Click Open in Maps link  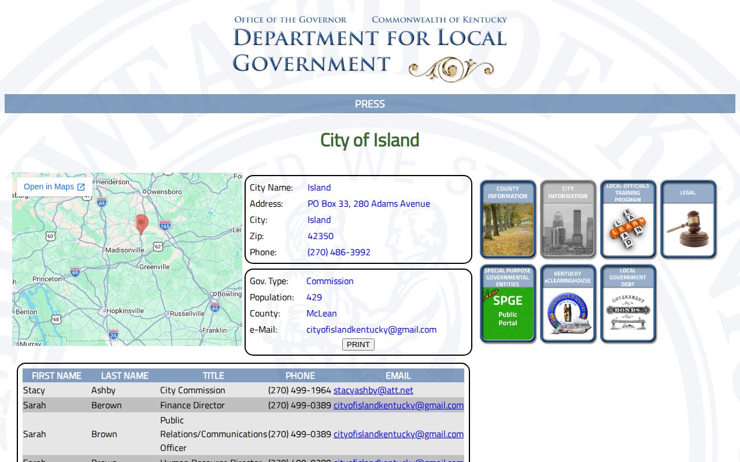[x=54, y=187]
